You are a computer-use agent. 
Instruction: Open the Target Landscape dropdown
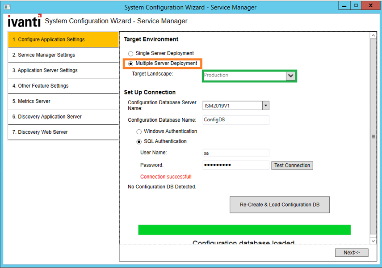pyautogui.click(x=291, y=76)
